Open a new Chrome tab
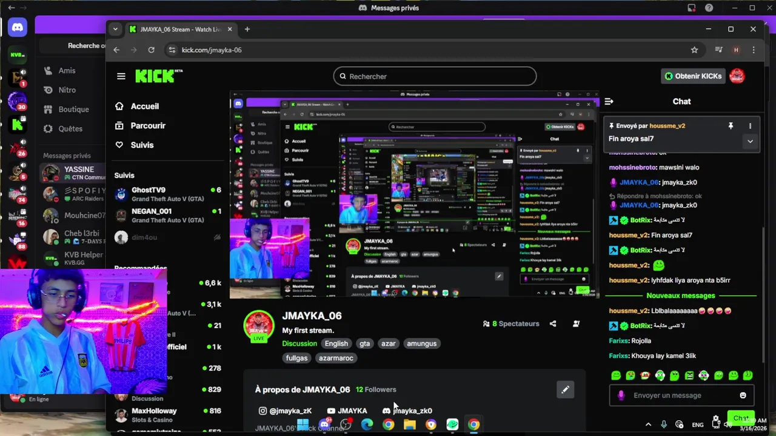Screen dimensions: 776x436 [x=247, y=29]
